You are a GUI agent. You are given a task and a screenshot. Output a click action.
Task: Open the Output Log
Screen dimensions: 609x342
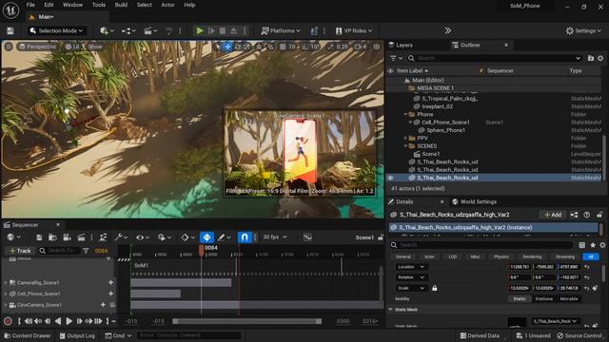[x=77, y=335]
